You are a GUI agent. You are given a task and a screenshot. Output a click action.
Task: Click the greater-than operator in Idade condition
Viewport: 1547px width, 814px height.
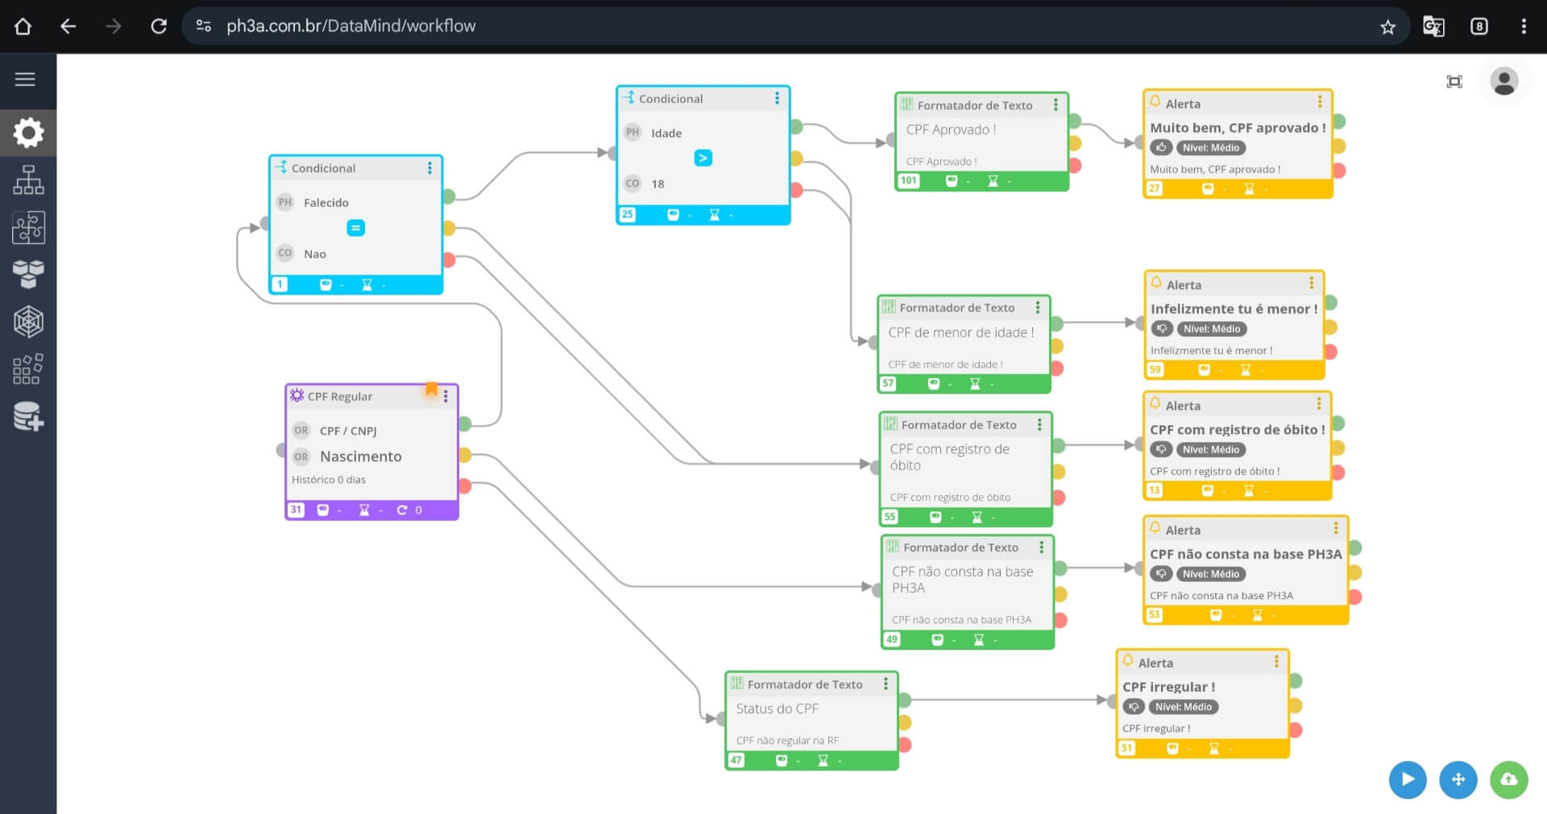703,158
